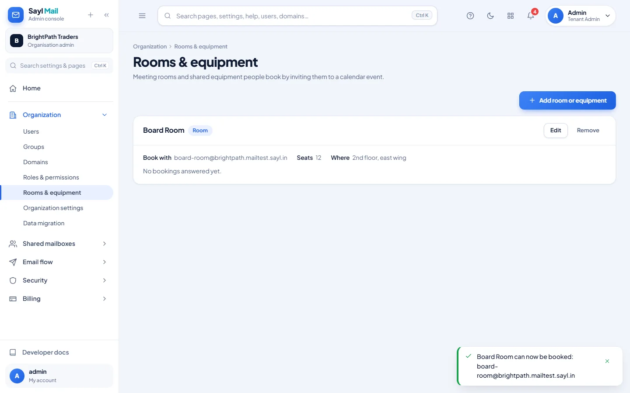Dismiss the Board Room booked notification
Image resolution: width=630 pixels, height=393 pixels.
[x=607, y=361]
